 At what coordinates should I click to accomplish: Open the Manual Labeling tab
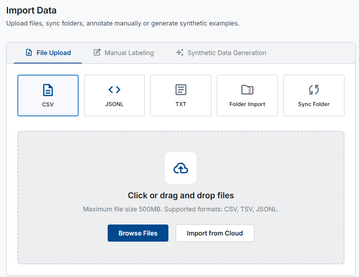(x=124, y=53)
